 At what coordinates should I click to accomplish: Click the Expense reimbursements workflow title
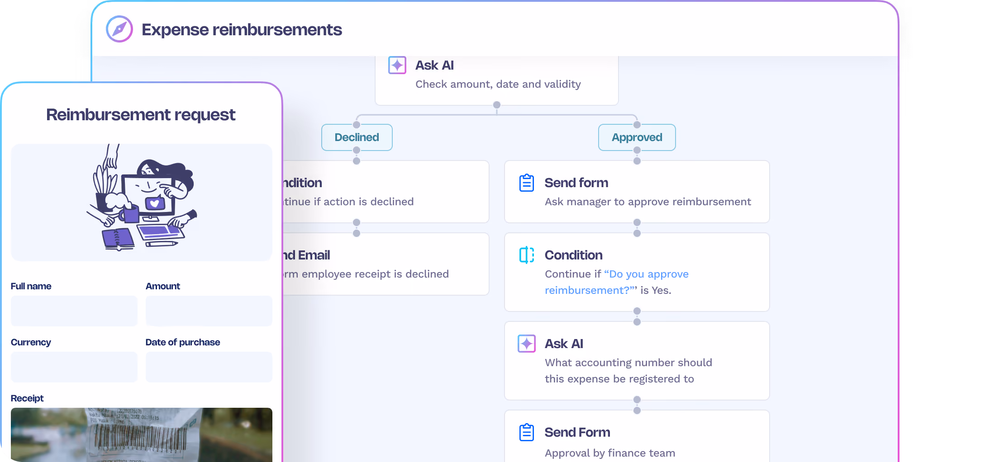point(242,29)
